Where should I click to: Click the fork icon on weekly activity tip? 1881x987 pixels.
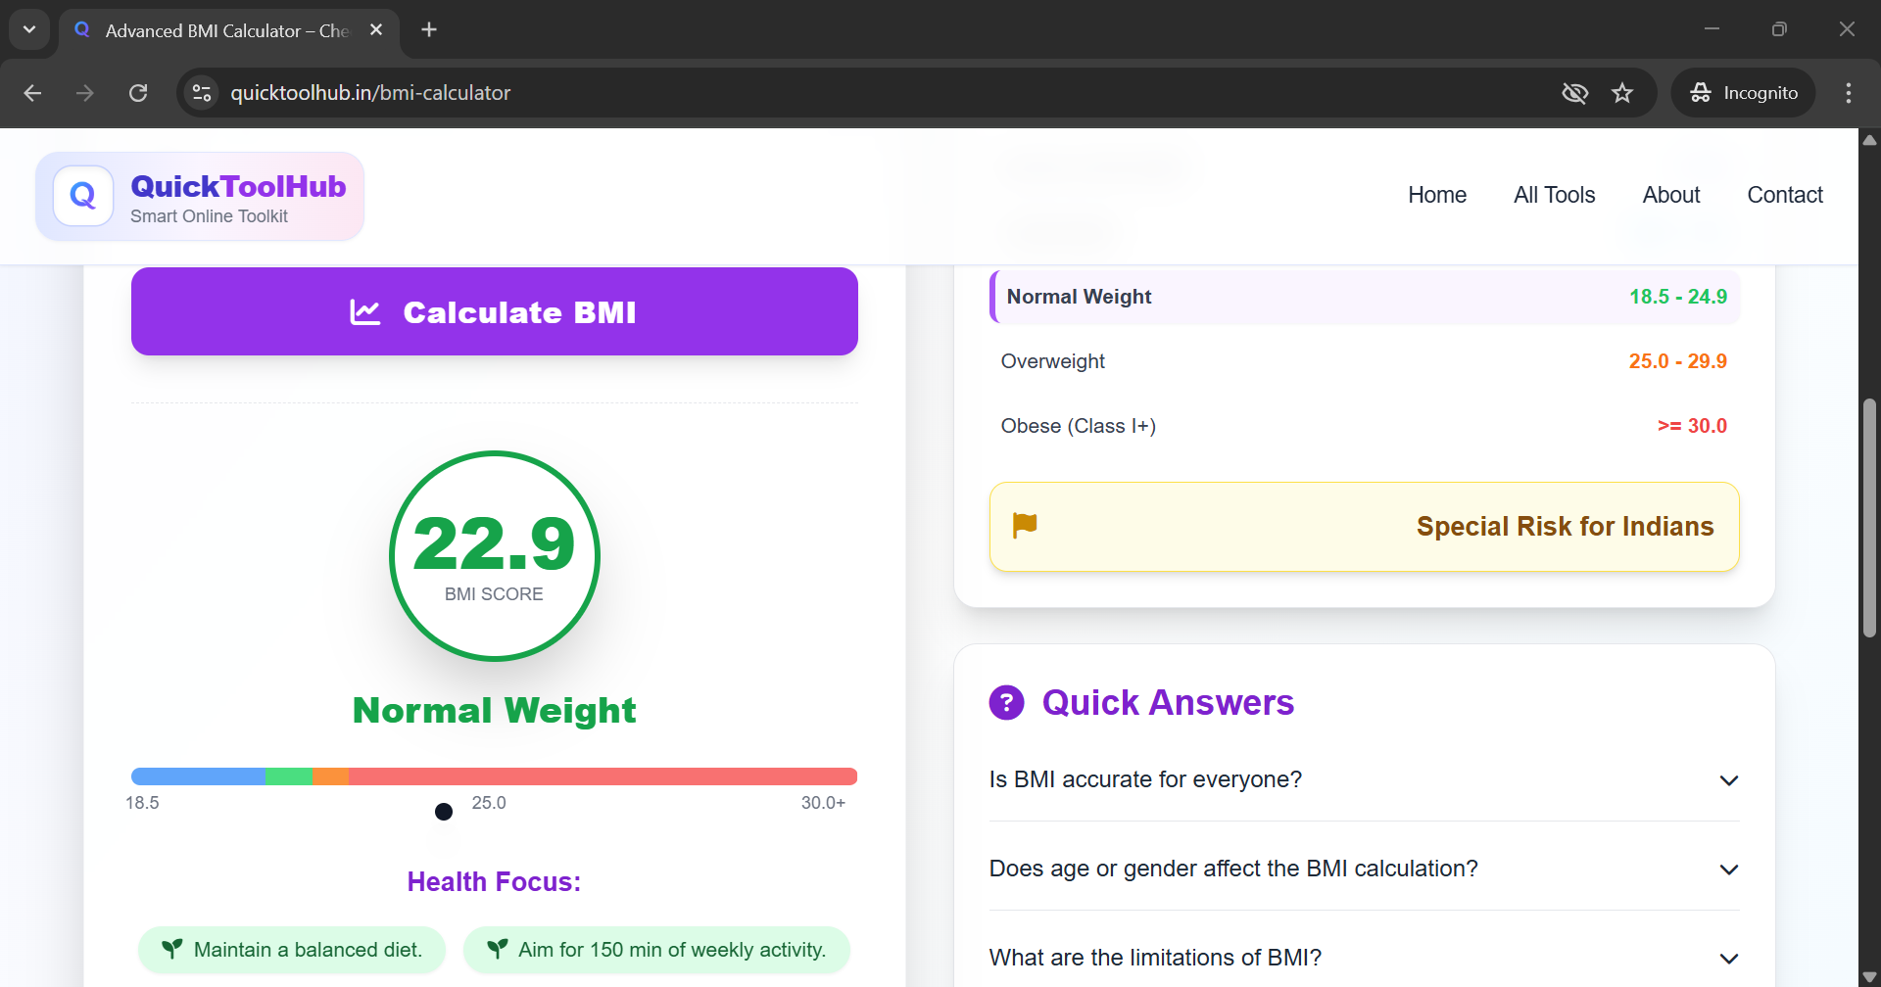click(x=496, y=948)
